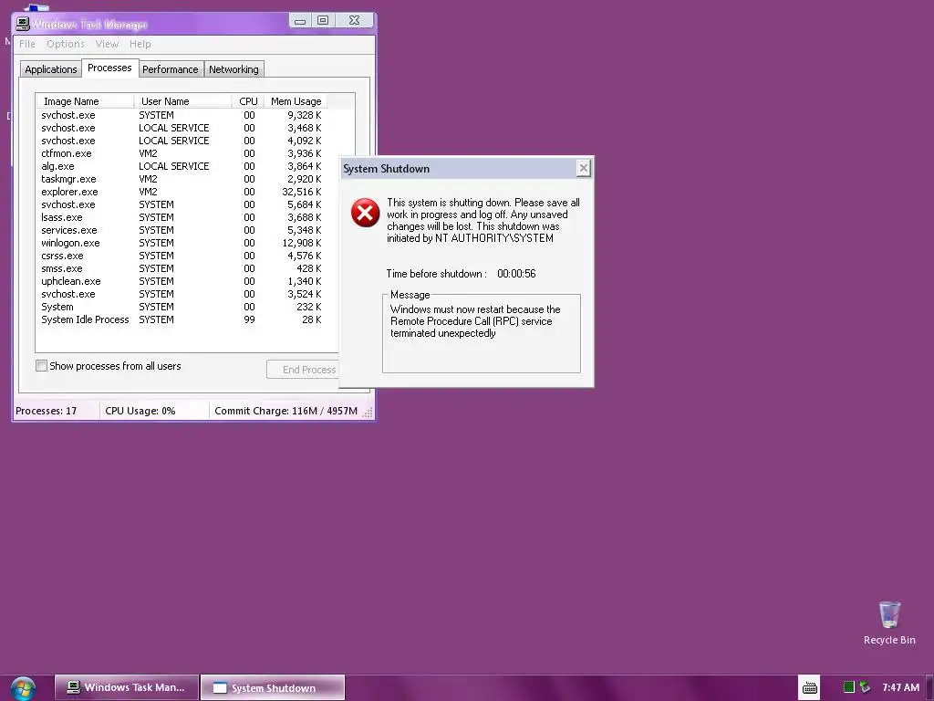Select the System process using 232 K

coord(182,307)
